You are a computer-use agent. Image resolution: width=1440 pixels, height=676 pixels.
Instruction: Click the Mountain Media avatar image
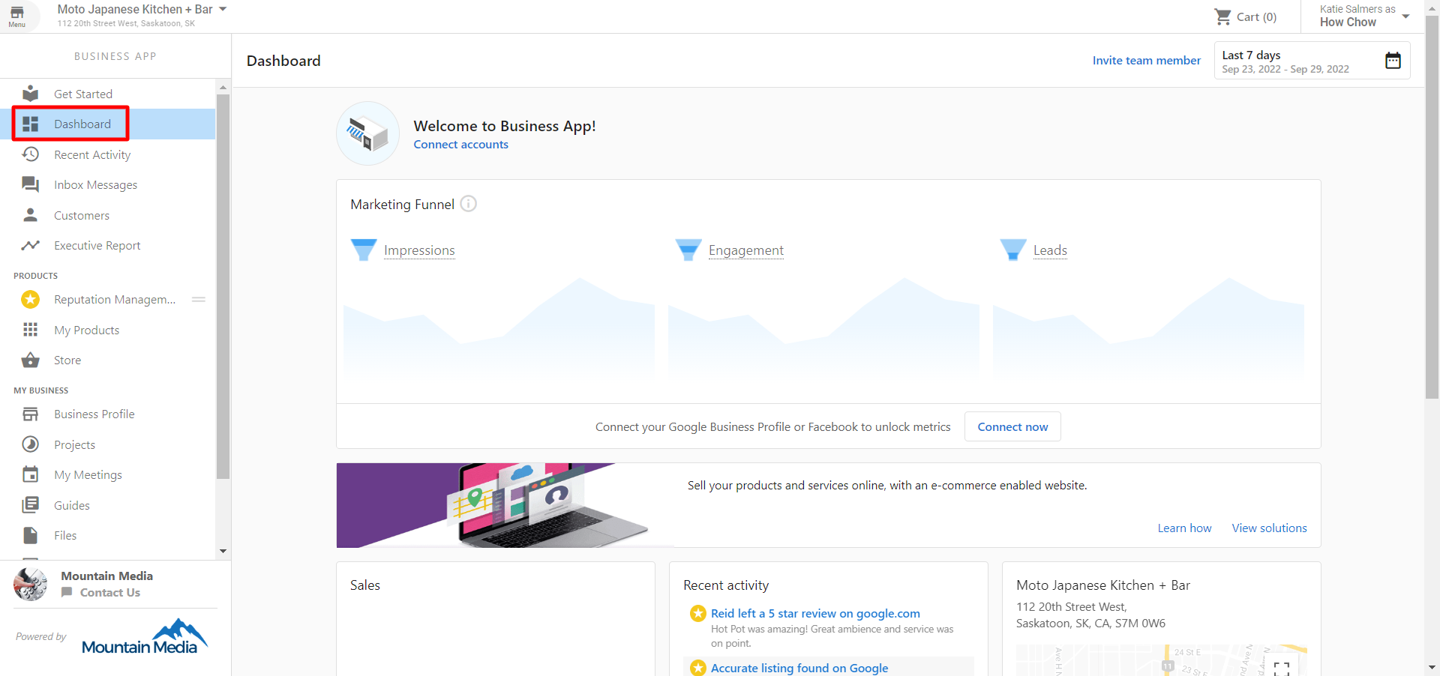coord(30,584)
